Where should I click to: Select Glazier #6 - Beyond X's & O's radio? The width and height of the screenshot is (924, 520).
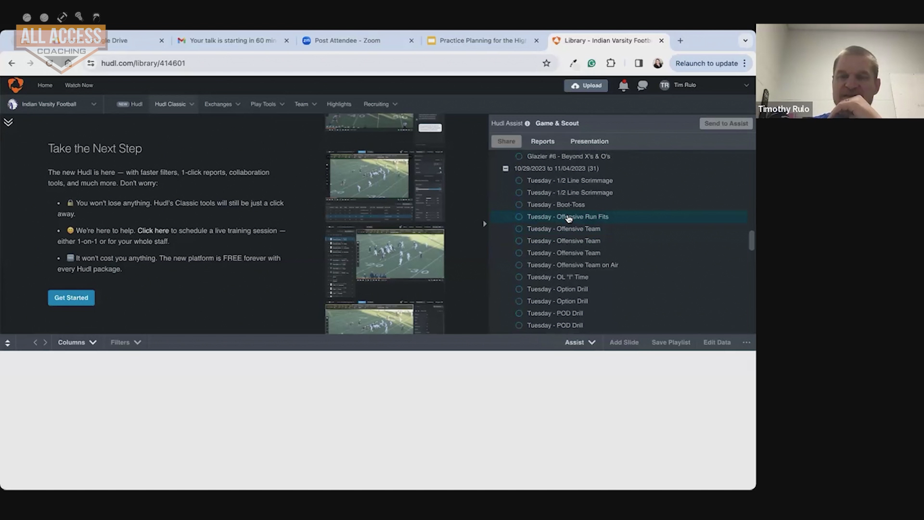tap(519, 156)
